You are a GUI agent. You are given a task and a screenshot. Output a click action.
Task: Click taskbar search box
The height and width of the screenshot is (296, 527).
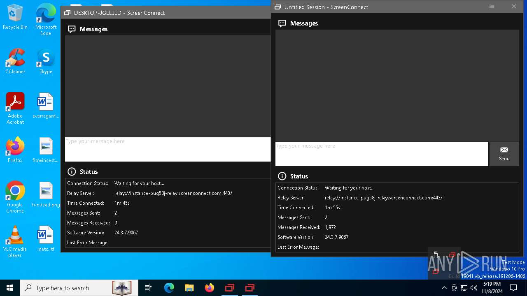click(x=79, y=288)
